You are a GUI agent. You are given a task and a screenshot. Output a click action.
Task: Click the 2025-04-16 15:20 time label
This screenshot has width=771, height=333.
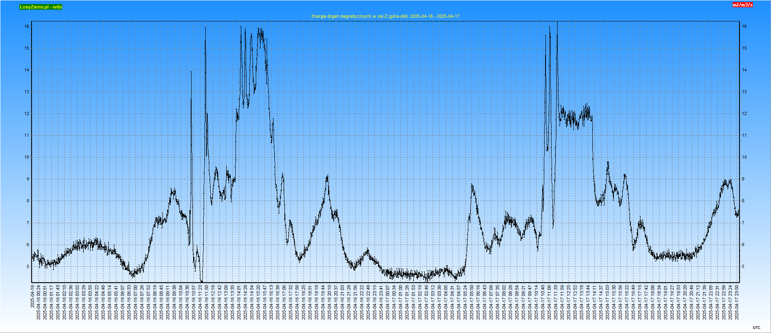tap(259, 302)
